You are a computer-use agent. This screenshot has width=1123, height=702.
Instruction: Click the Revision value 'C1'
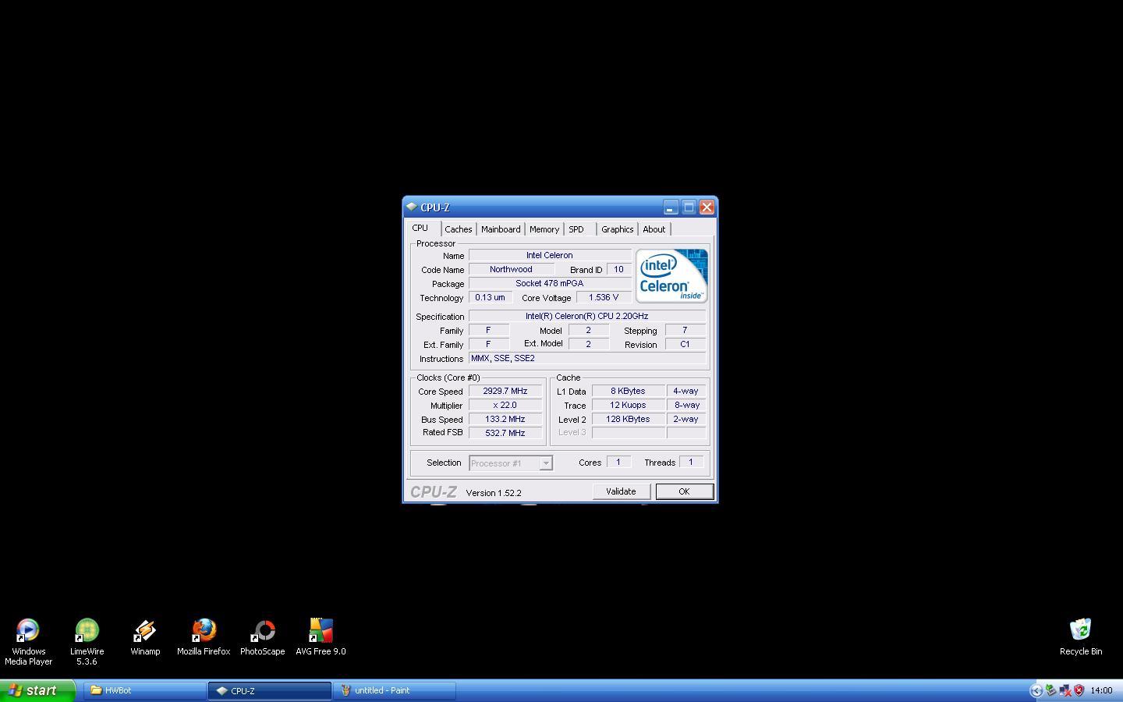(x=685, y=344)
